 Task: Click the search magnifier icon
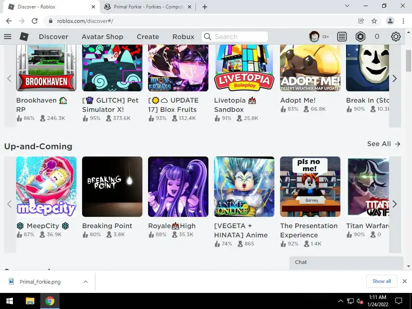(x=208, y=37)
